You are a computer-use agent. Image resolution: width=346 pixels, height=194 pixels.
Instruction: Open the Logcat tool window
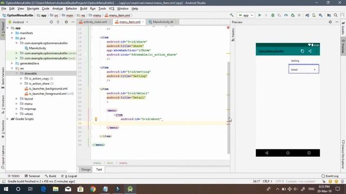click(69, 176)
